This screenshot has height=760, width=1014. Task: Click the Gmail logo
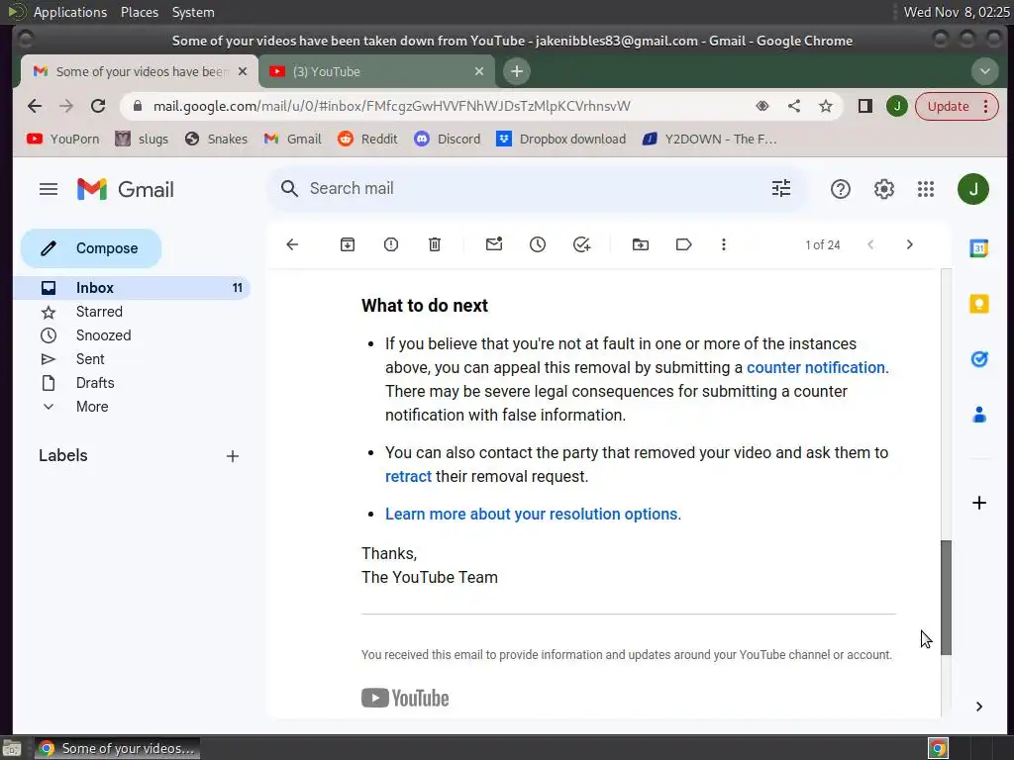click(126, 189)
